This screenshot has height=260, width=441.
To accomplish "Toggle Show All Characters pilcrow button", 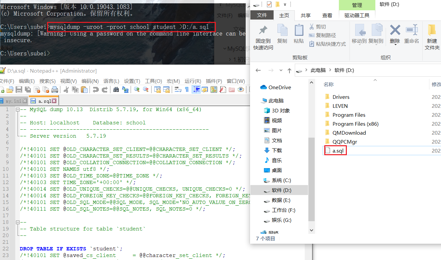I will click(x=187, y=90).
